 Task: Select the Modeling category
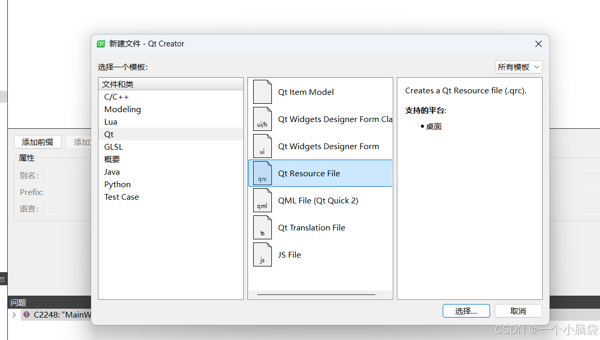(171, 109)
